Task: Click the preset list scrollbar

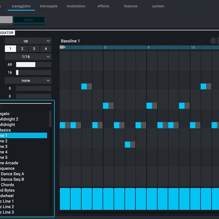Action: click(x=50, y=119)
